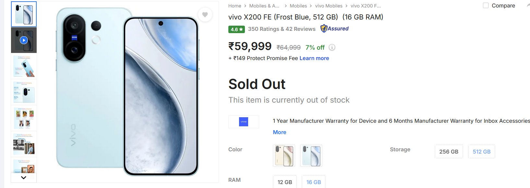Image resolution: width=530 pixels, height=188 pixels.
Task: Click the vivo logo in the warranty section
Action: tap(244, 122)
